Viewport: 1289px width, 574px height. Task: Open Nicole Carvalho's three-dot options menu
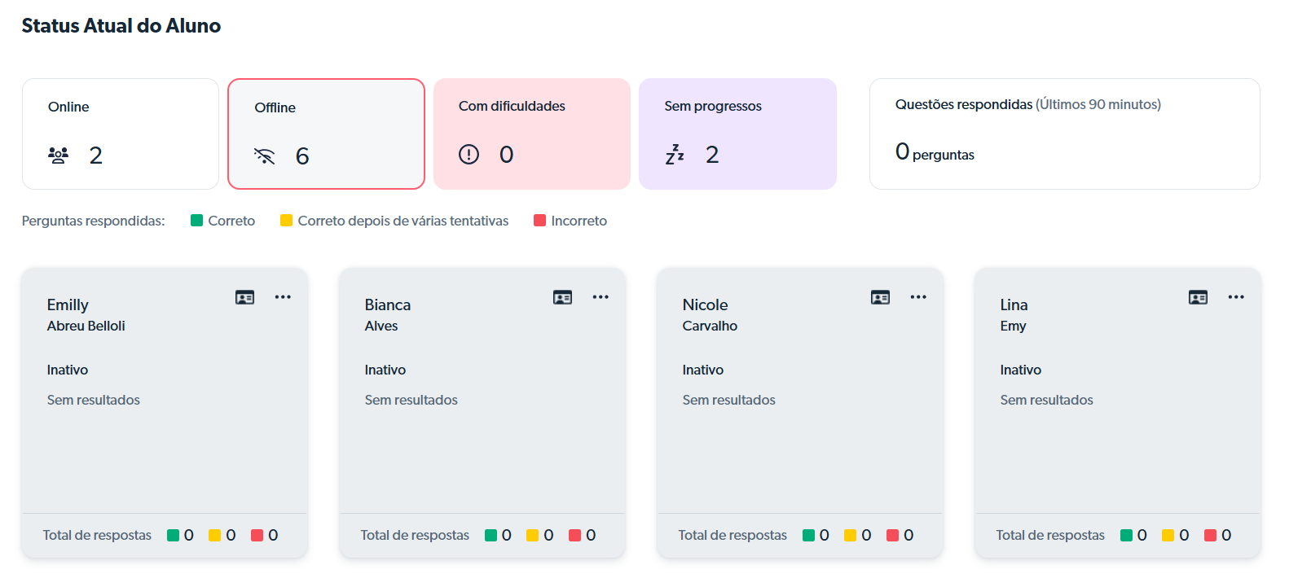[918, 297]
